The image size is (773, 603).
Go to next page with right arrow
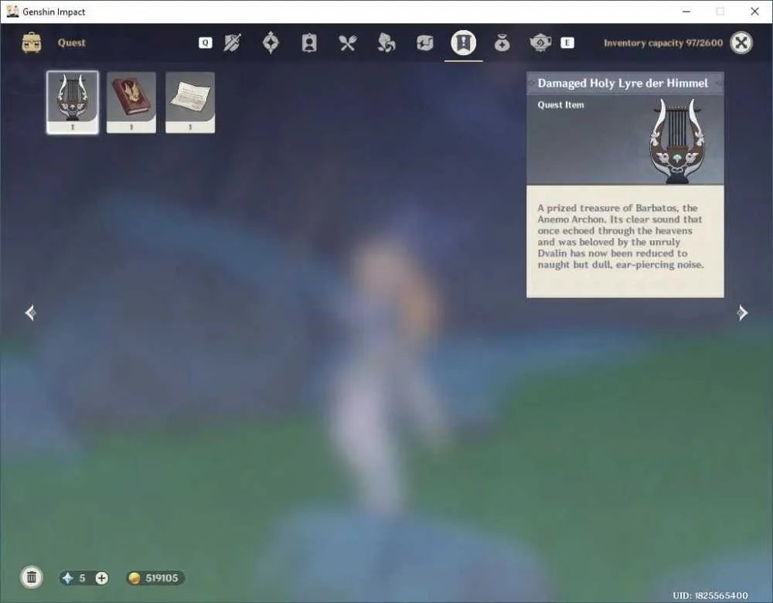click(742, 312)
